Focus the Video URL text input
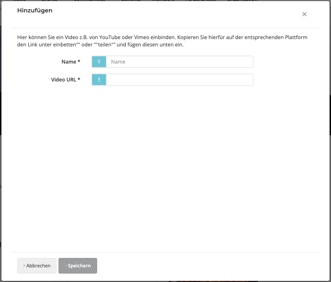This screenshot has width=331, height=282. click(179, 80)
